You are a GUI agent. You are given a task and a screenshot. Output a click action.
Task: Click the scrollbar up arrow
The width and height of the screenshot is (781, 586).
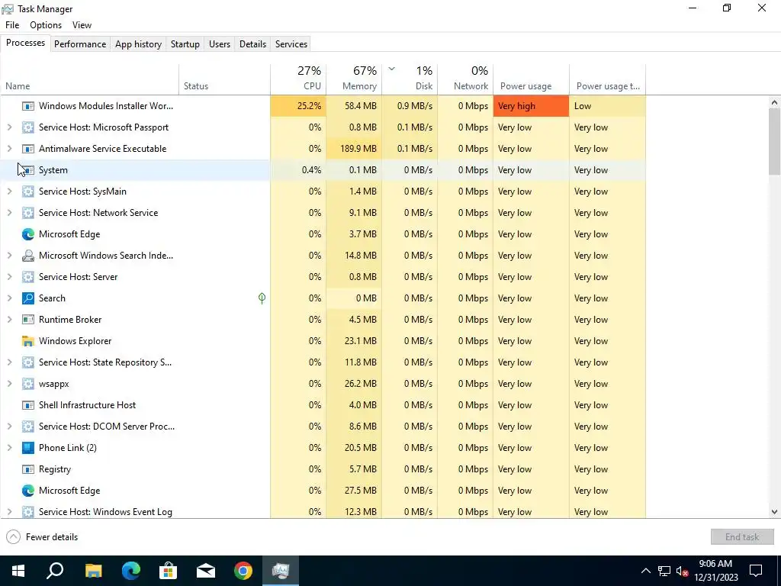tap(774, 103)
